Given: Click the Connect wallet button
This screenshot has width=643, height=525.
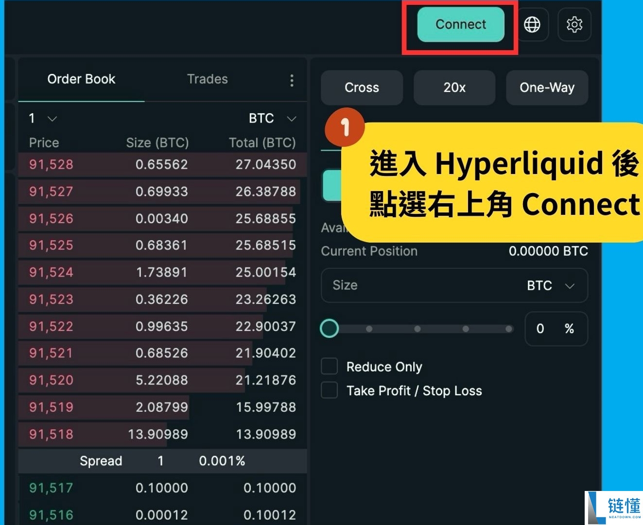Looking at the screenshot, I should [x=461, y=24].
